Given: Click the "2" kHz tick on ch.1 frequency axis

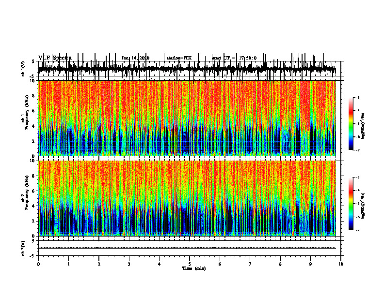Looking at the screenshot, I should [x=34, y=141].
